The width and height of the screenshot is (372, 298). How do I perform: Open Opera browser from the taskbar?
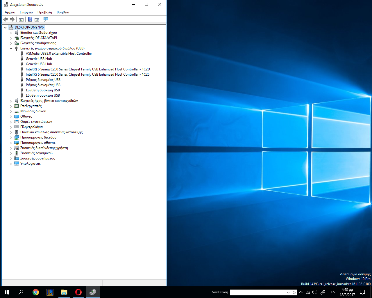pyautogui.click(x=78, y=292)
